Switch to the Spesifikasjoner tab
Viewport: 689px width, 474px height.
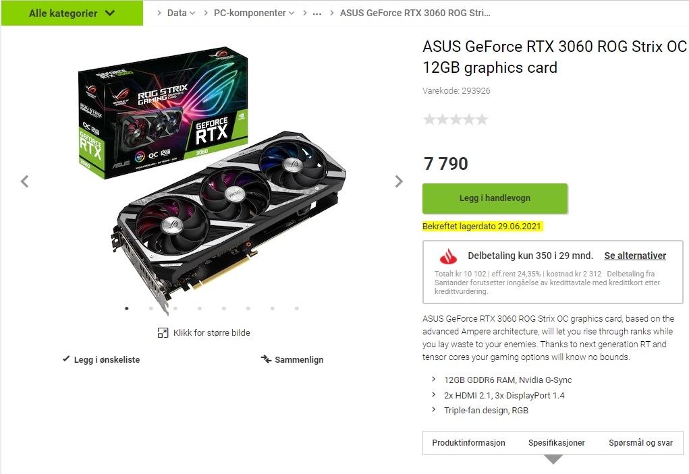[556, 443]
